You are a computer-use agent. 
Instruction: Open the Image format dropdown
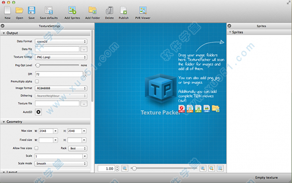[61, 88]
